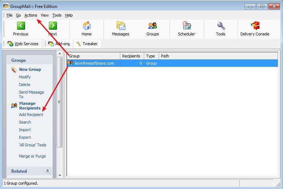Open the Messages folder icon
Screen dimensions: 283x189
click(x=121, y=26)
